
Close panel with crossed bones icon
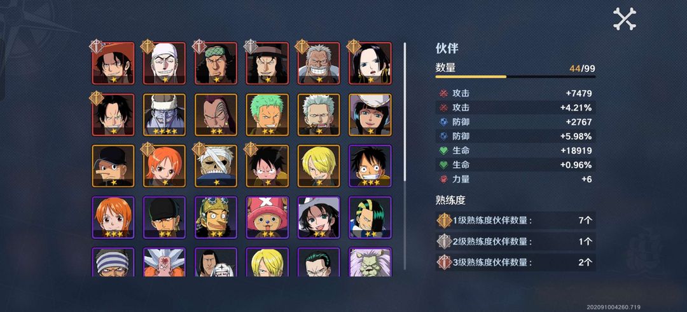[625, 19]
